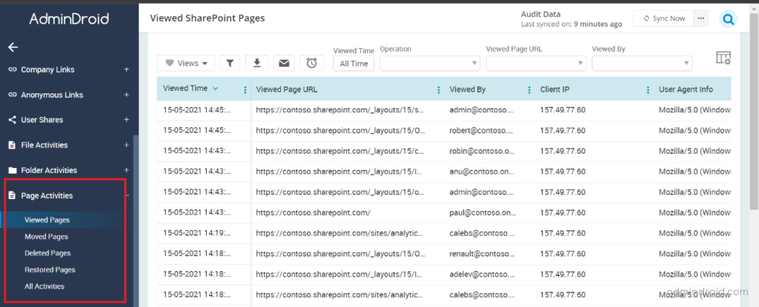This screenshot has width=759, height=307.
Task: Expand User Shares with the plus sign
Action: coord(126,120)
